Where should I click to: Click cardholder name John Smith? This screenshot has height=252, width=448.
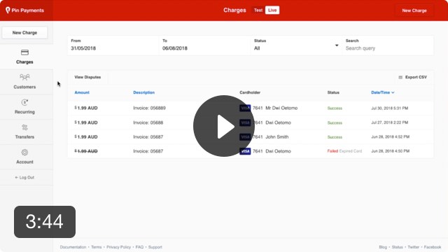pyautogui.click(x=277, y=137)
